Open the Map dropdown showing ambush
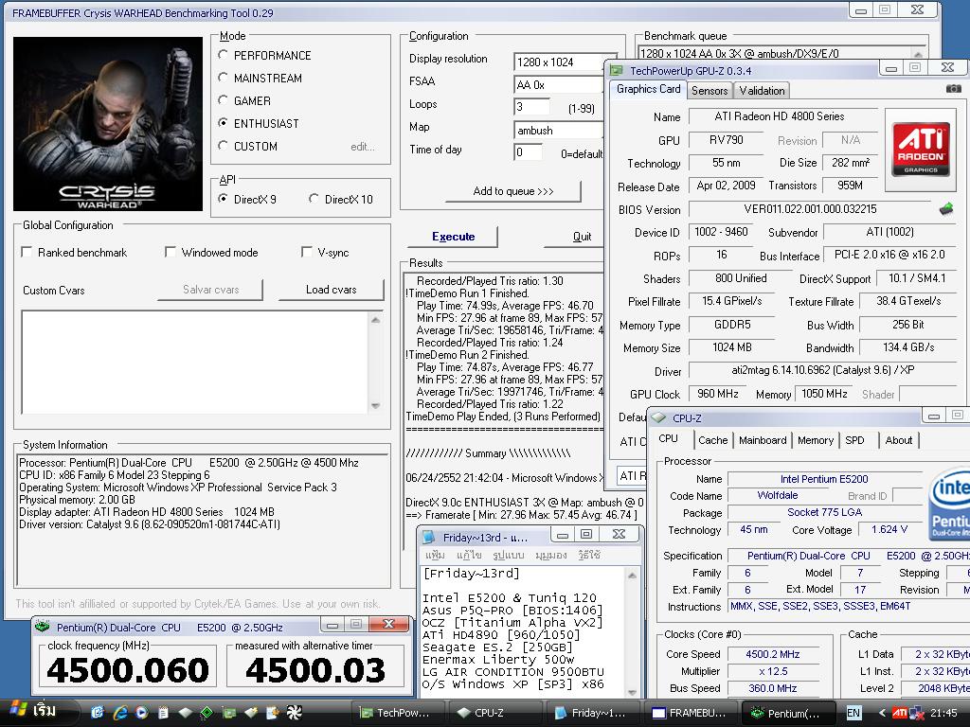The image size is (970, 727). [x=559, y=131]
